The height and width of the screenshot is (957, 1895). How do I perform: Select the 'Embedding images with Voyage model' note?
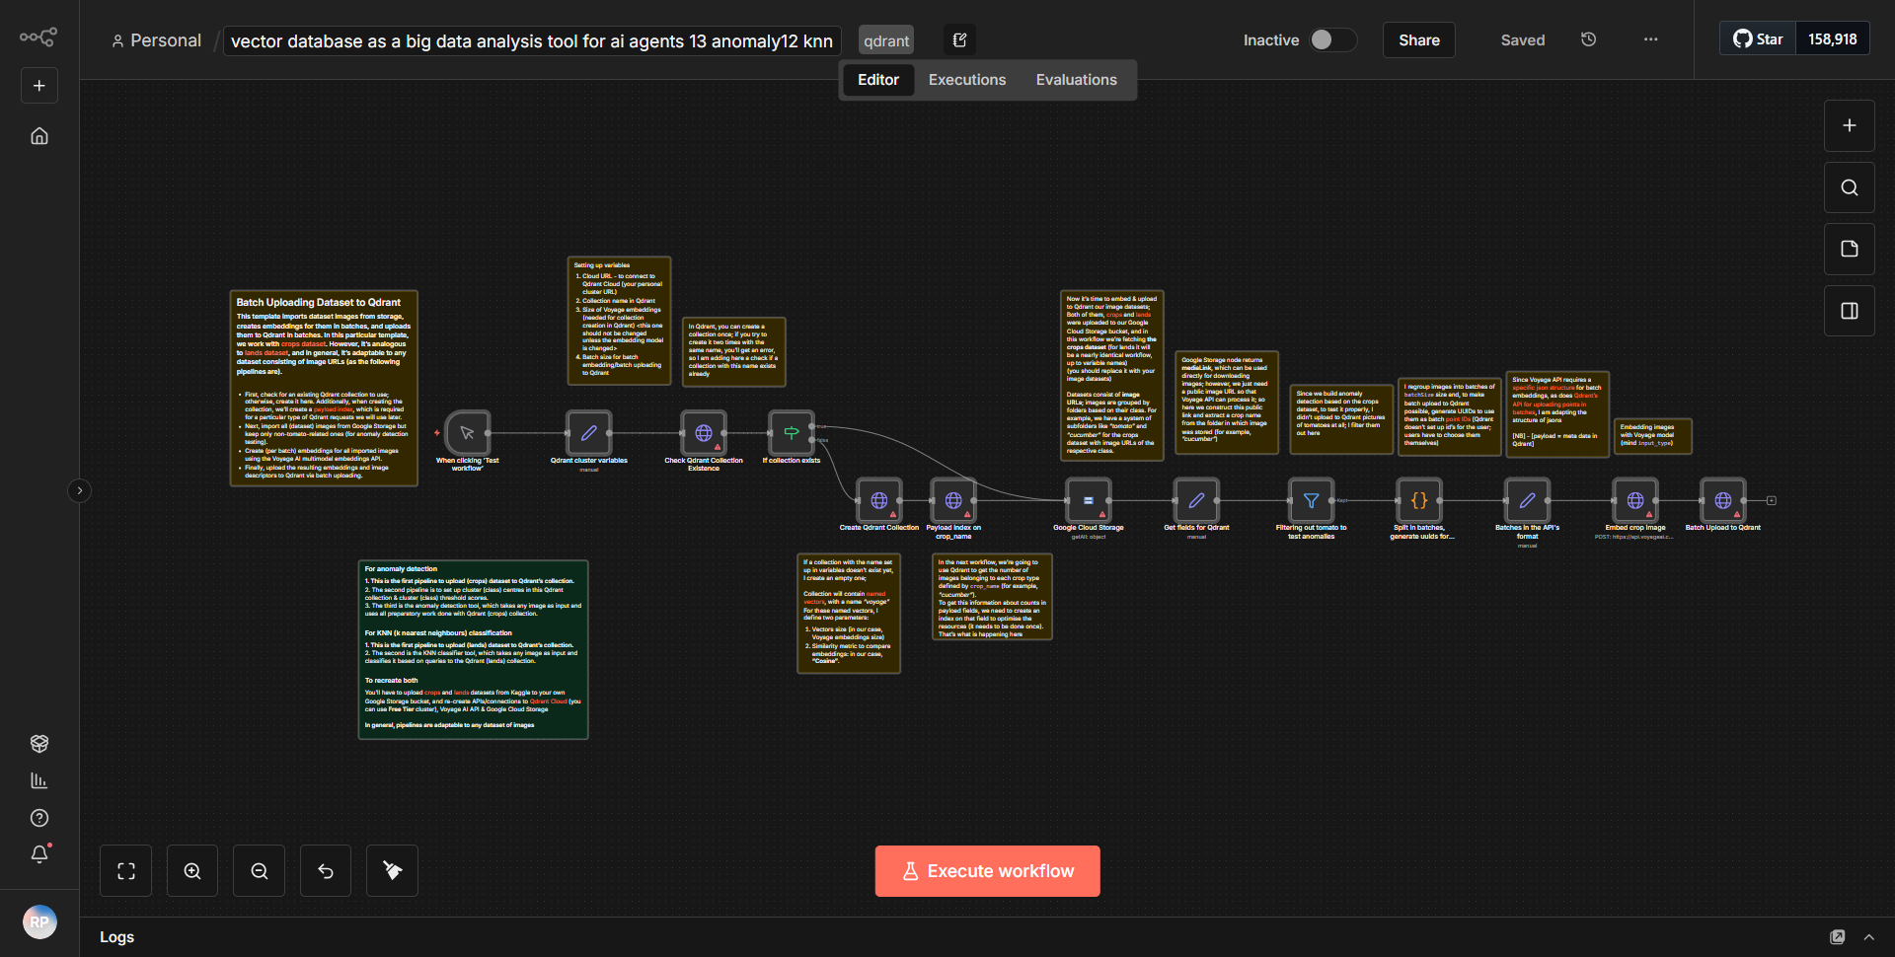point(1652,436)
